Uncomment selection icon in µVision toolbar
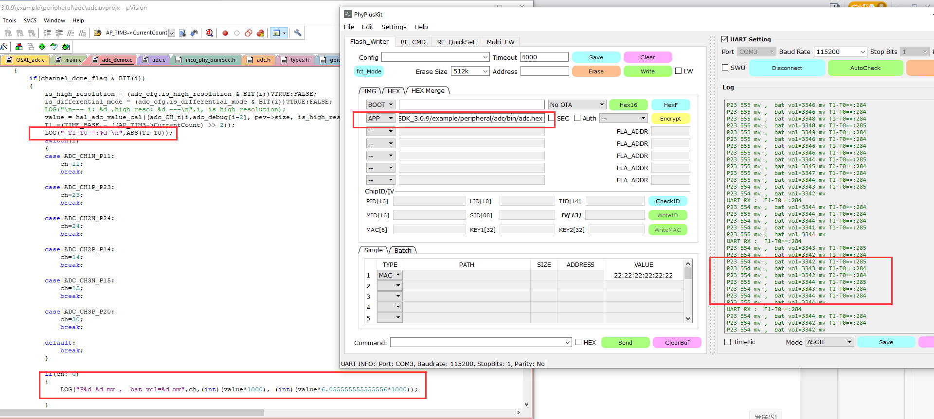This screenshot has height=419, width=934. click(x=82, y=33)
